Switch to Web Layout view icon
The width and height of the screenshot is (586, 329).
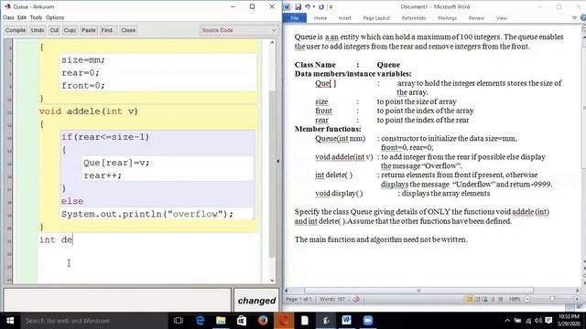[484, 299]
